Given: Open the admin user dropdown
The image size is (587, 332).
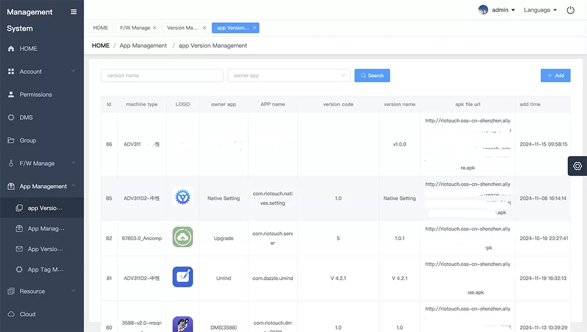Looking at the screenshot, I should click(x=504, y=10).
